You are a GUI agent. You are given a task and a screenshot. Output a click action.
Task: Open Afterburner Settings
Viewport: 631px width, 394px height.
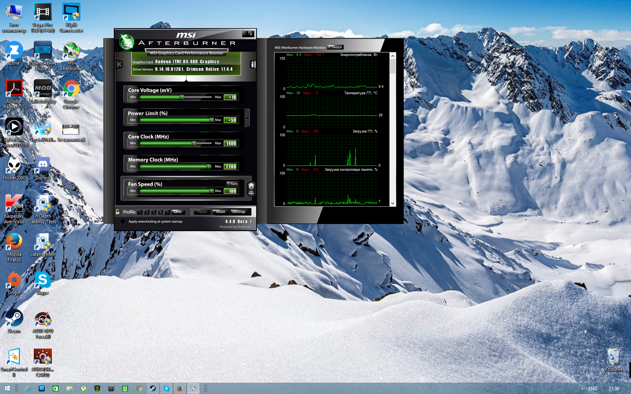239,212
